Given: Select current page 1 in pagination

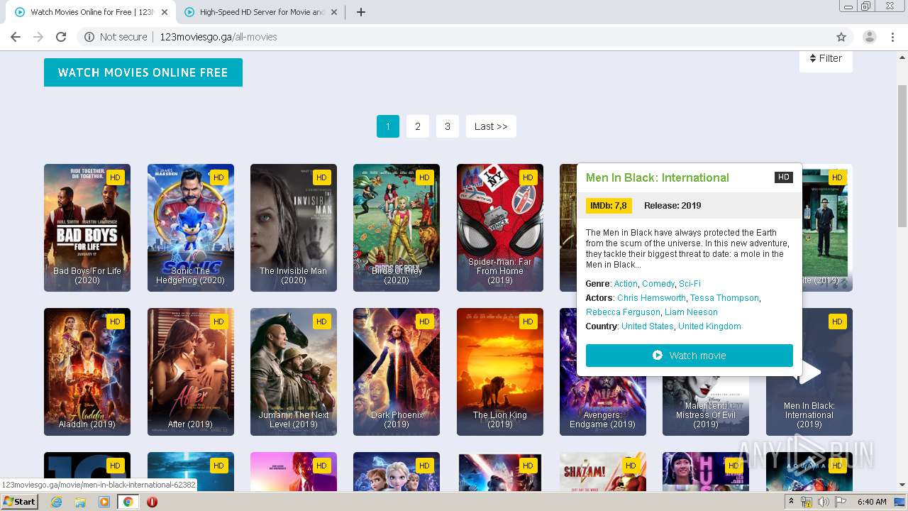Looking at the screenshot, I should click(x=388, y=126).
